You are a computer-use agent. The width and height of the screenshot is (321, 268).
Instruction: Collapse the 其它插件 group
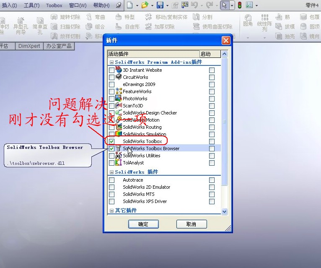pos(111,211)
